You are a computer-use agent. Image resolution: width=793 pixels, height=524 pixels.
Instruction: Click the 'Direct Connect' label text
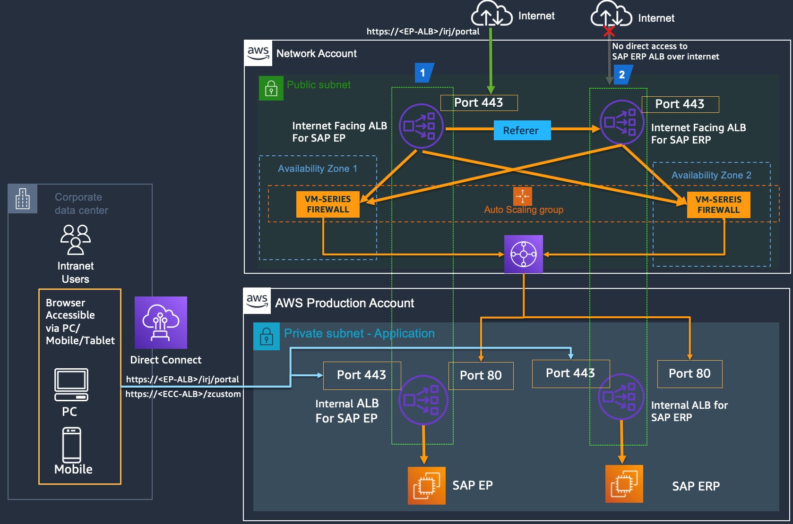click(x=166, y=360)
